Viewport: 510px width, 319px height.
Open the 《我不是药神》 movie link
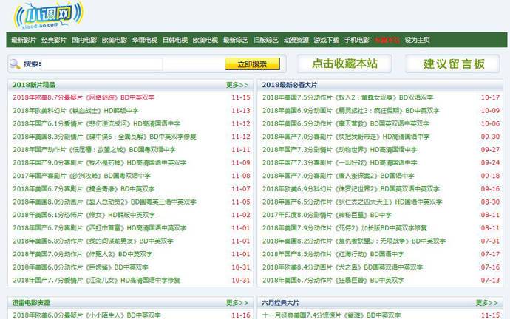(103, 162)
